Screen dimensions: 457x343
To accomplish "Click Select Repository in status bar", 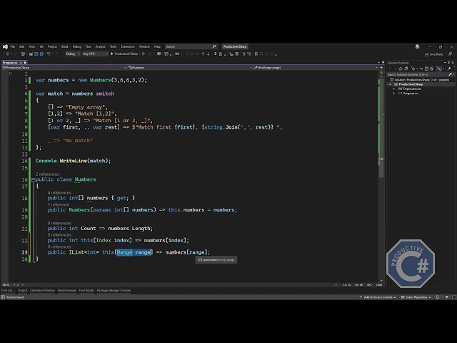I will pos(416,297).
